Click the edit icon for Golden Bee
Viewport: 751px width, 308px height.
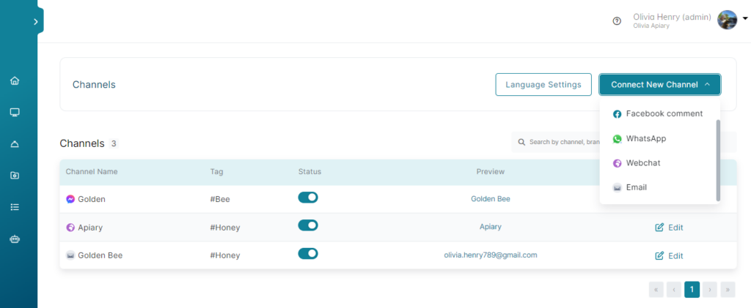(659, 255)
